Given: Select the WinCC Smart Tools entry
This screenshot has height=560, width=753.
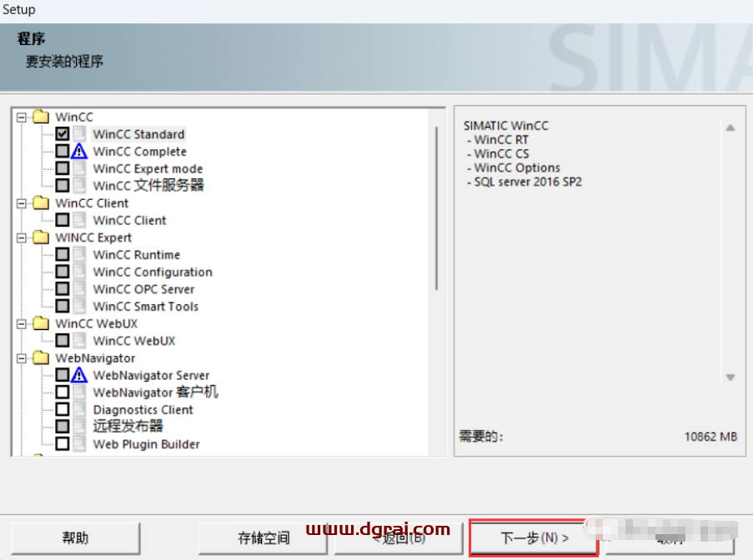Looking at the screenshot, I should pyautogui.click(x=145, y=307).
